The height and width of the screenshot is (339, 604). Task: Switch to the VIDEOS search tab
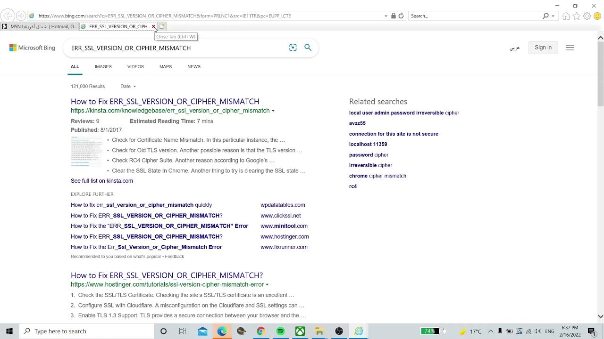point(135,66)
